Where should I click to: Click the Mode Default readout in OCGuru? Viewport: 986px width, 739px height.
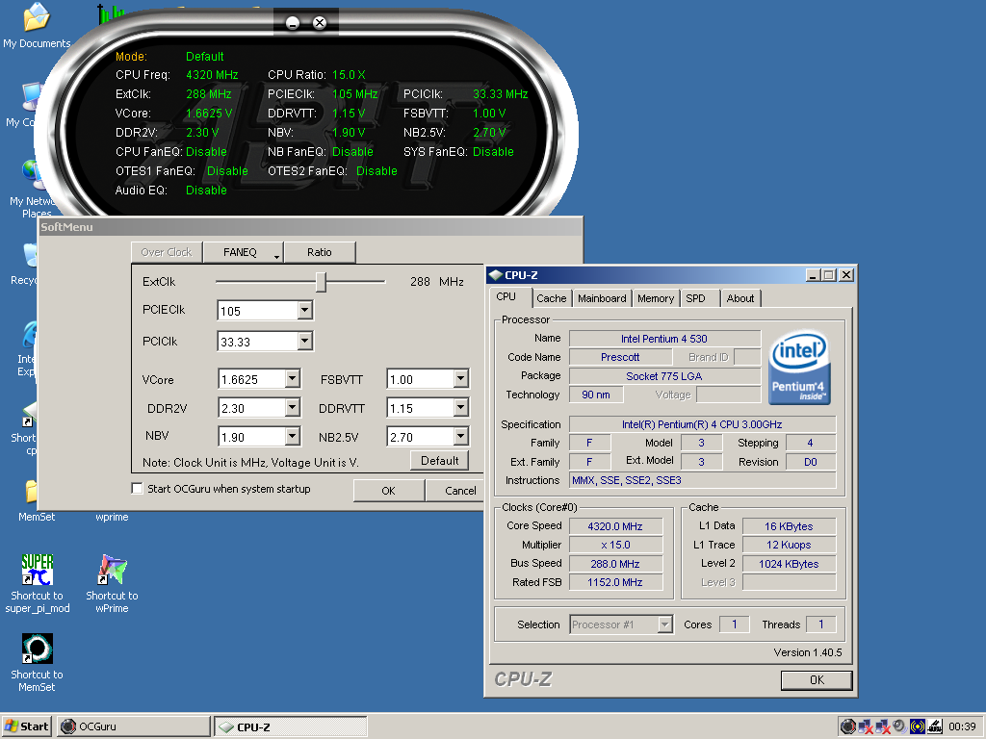tap(204, 57)
